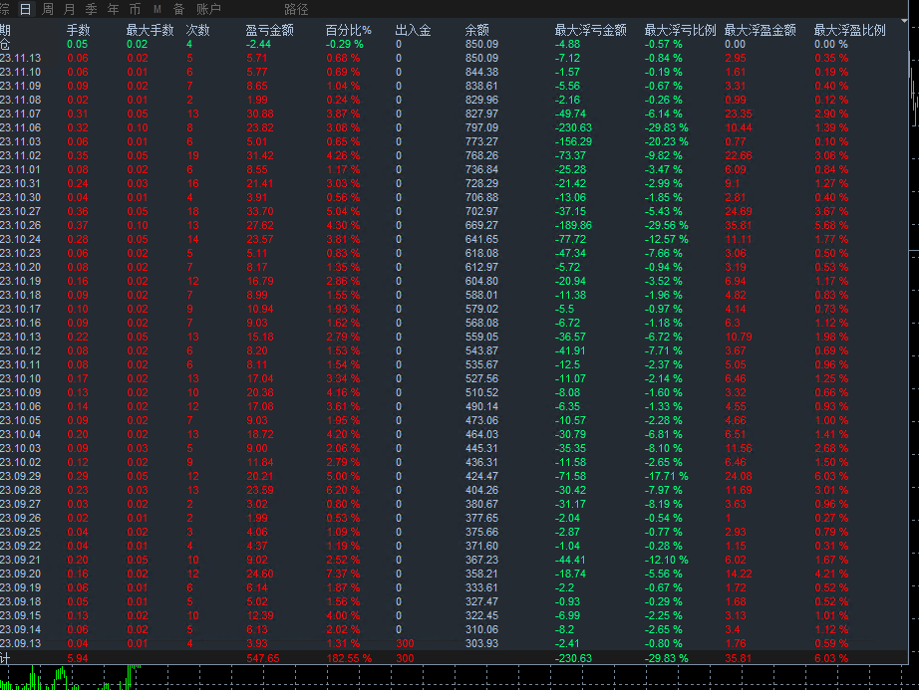Click the 次数 column header
Viewport: 919px width, 690px height.
[x=198, y=30]
